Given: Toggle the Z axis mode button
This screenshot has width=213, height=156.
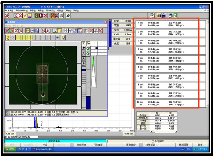Looking at the screenshot, I should pyautogui.click(x=84, y=43).
